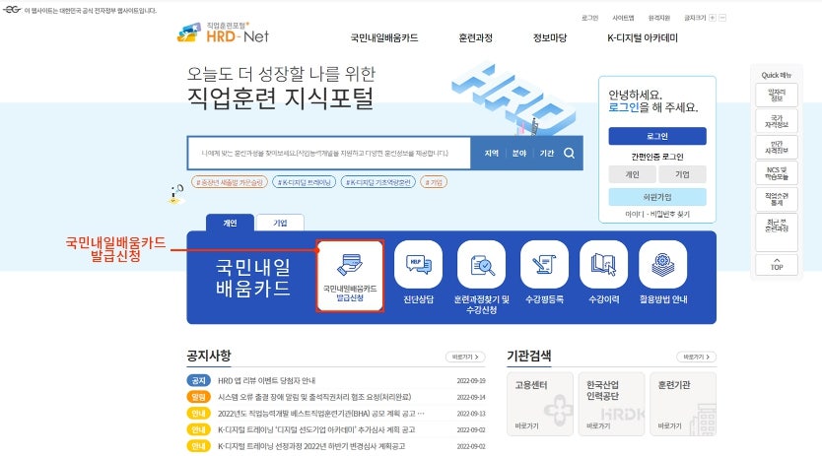Open 지역 search filter
The image size is (822, 456).
tap(491, 153)
